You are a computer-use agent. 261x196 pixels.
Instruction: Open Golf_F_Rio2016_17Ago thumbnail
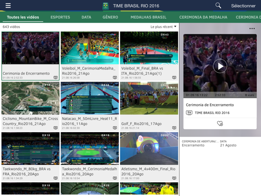(149, 98)
